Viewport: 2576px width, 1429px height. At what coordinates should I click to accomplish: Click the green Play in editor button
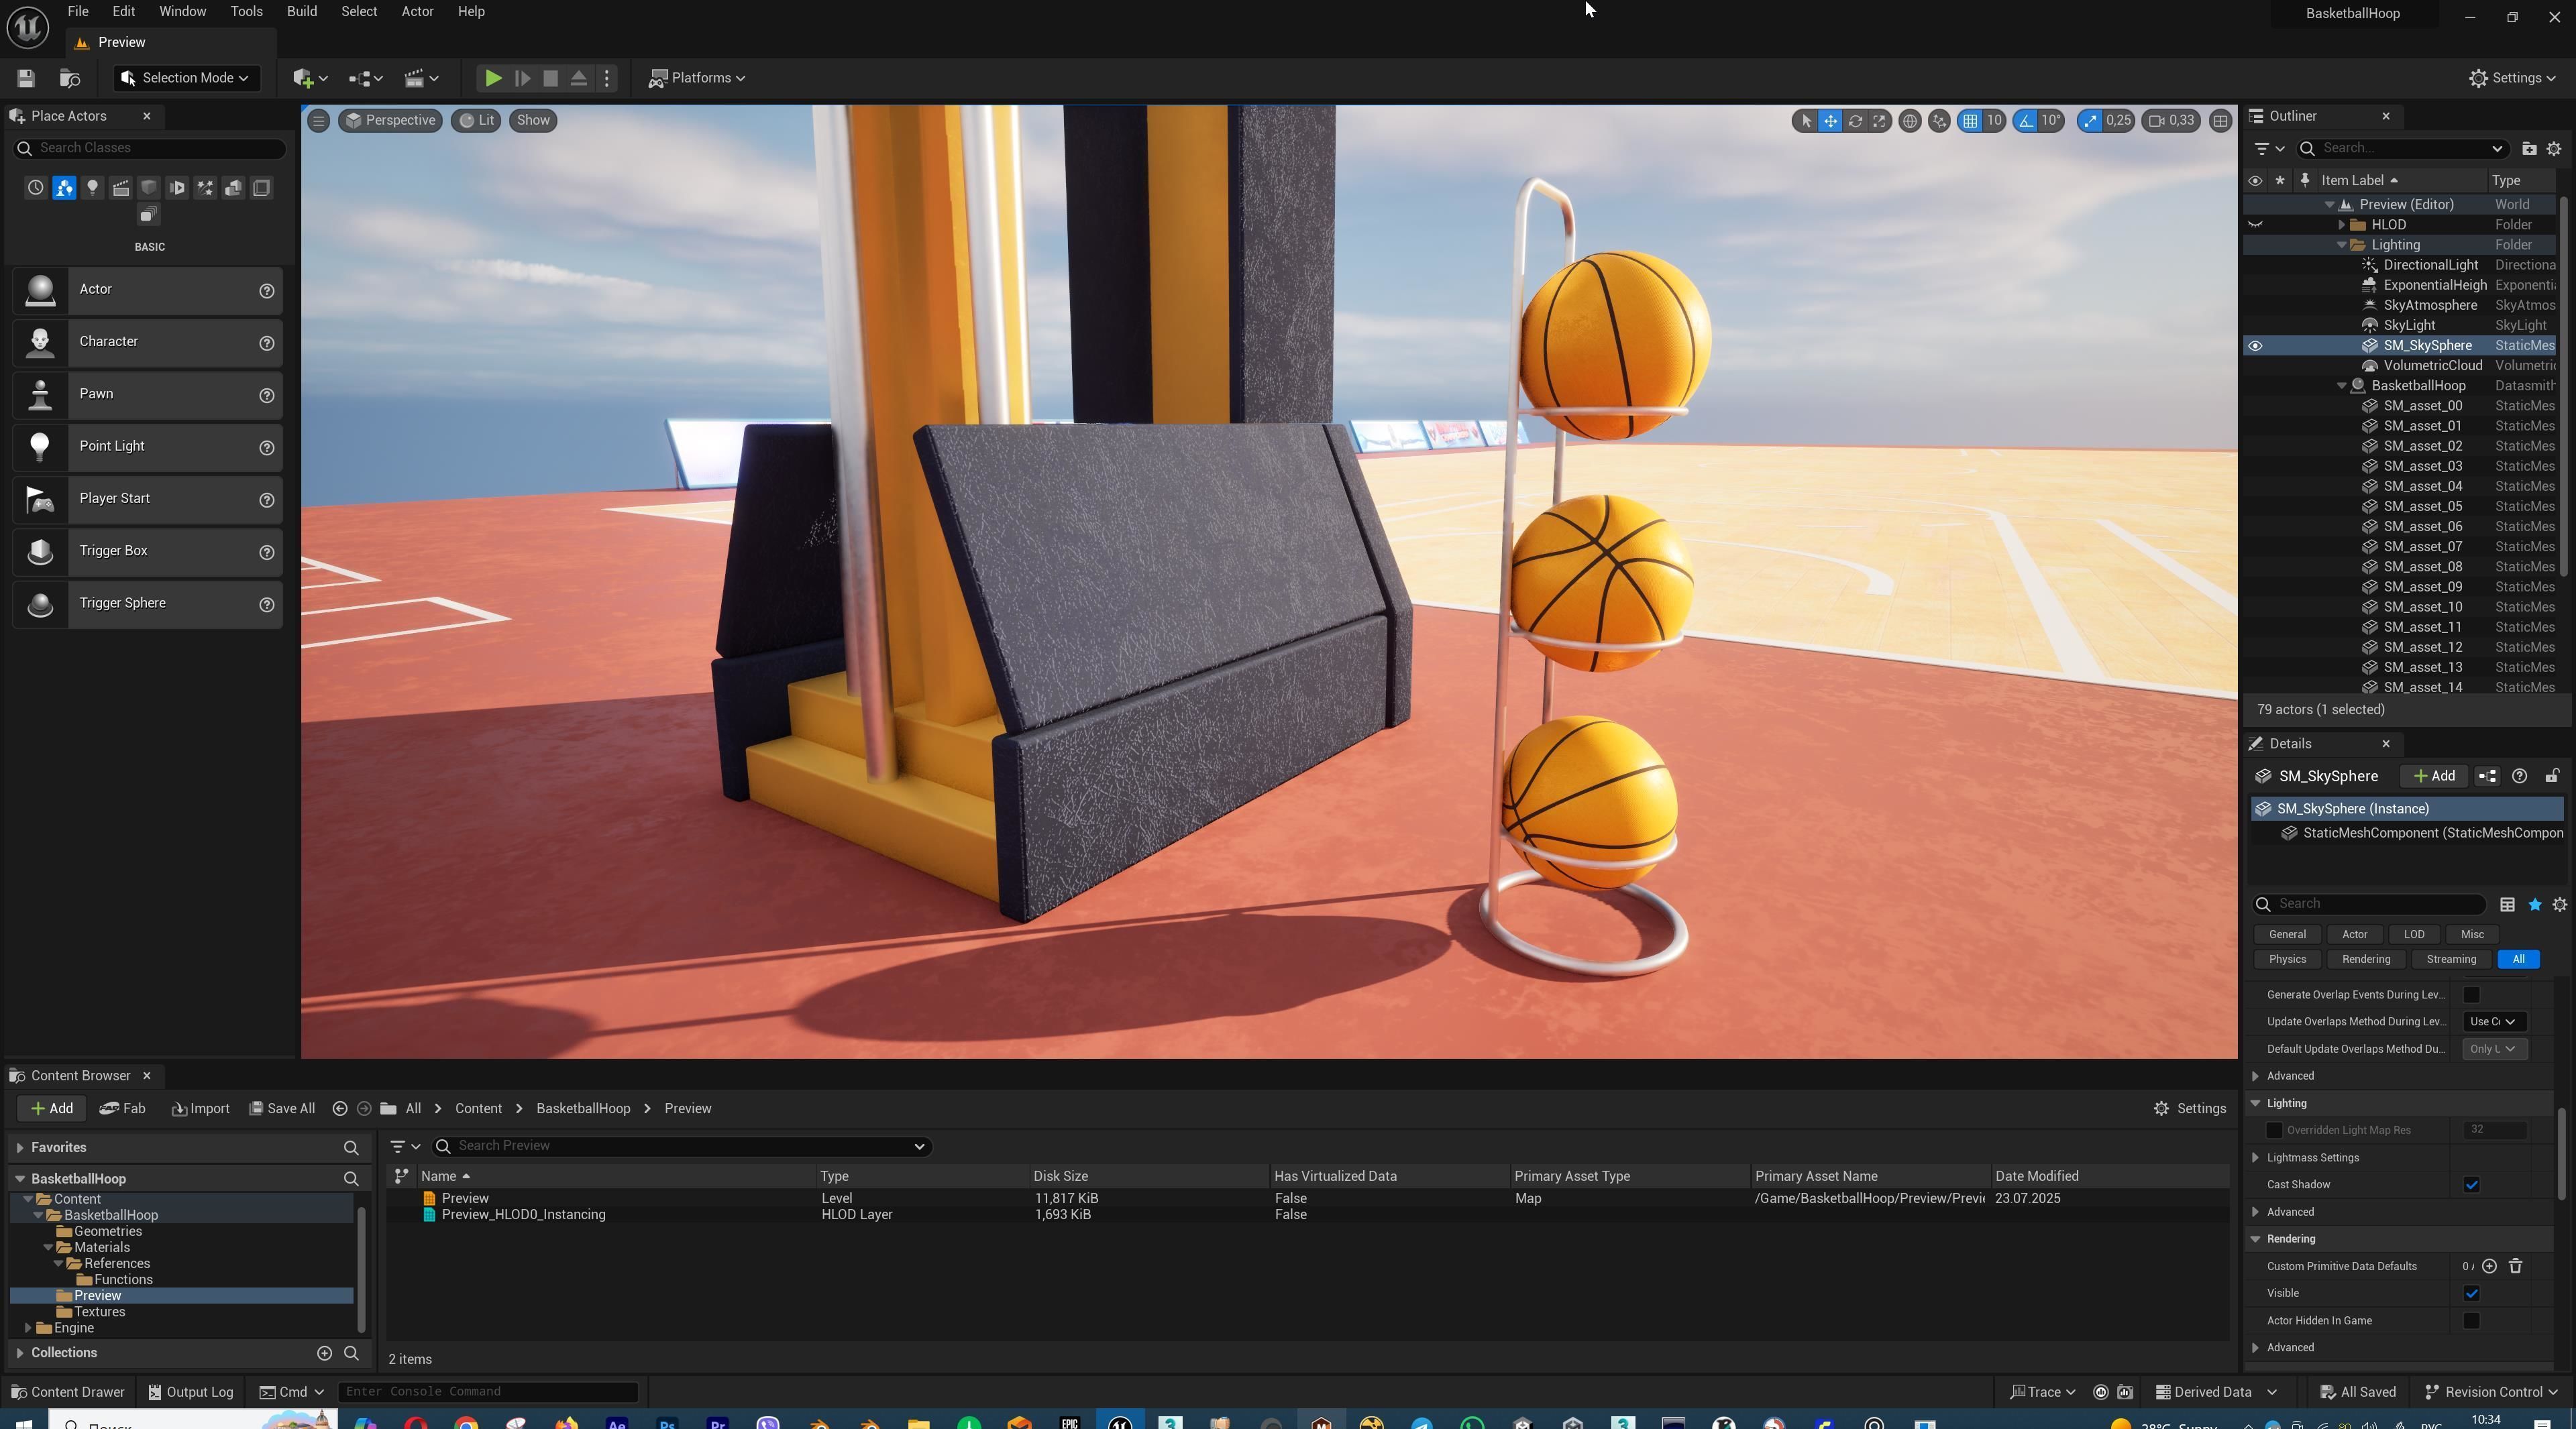pyautogui.click(x=493, y=78)
